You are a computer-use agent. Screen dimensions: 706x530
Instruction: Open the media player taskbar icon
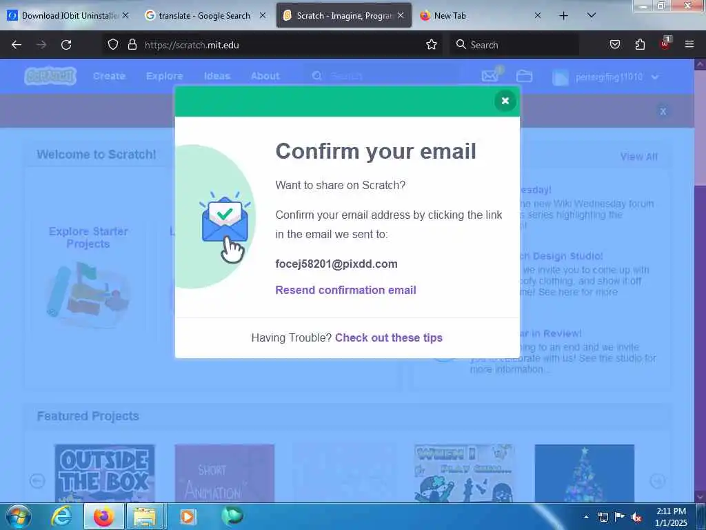(188, 516)
